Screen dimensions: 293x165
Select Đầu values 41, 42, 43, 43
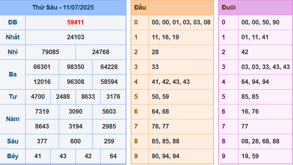(171, 82)
